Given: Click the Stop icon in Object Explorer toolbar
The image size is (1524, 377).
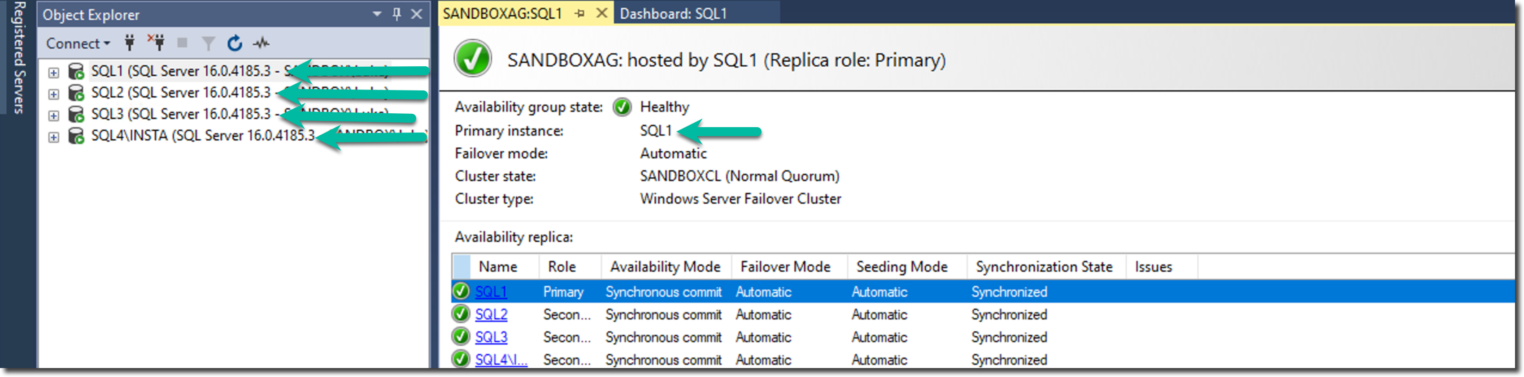Looking at the screenshot, I should click(x=182, y=43).
